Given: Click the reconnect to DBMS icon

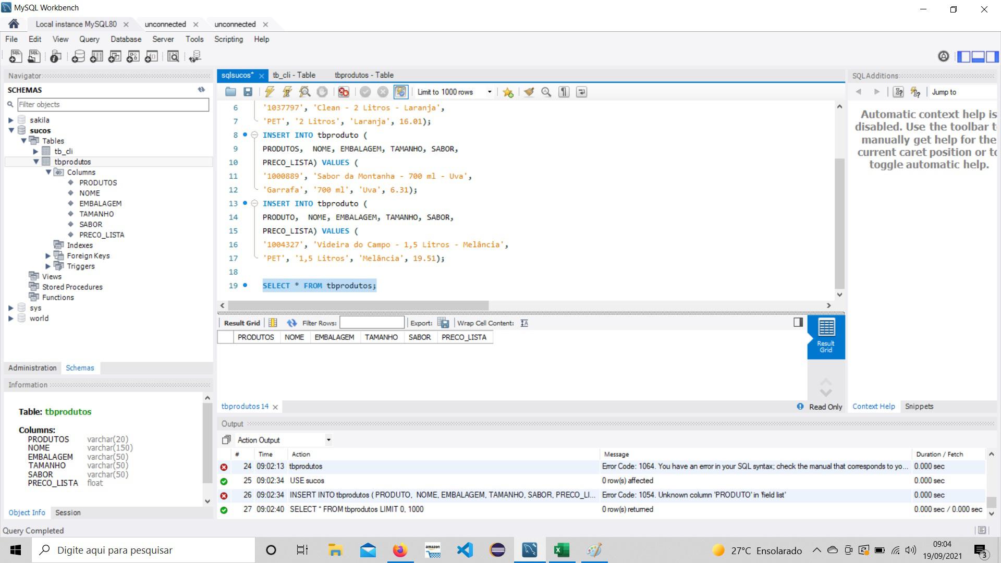Looking at the screenshot, I should 195,56.
